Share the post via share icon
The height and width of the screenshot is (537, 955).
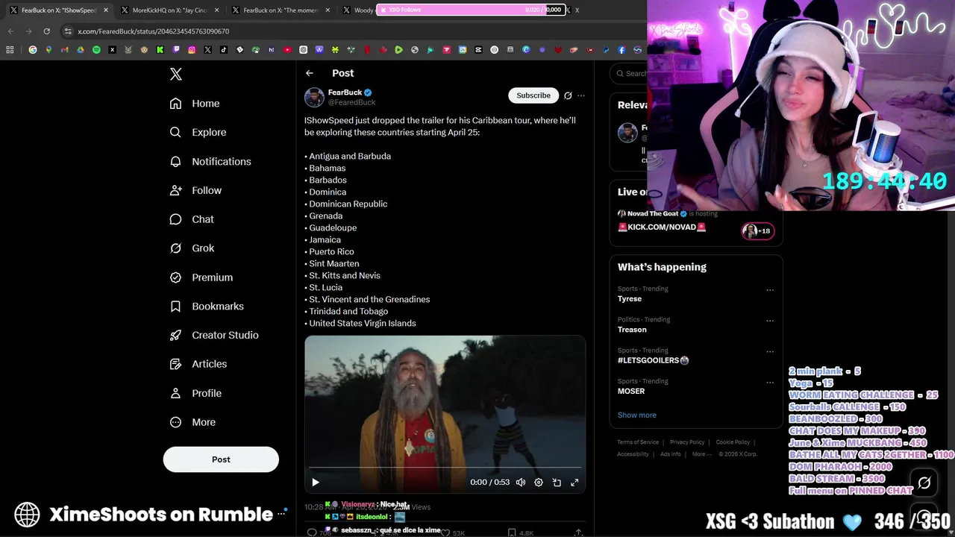click(x=578, y=533)
